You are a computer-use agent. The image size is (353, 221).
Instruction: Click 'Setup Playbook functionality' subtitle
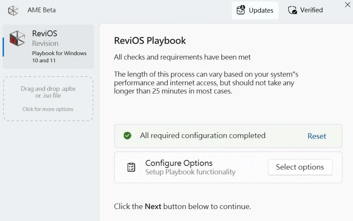tap(190, 172)
